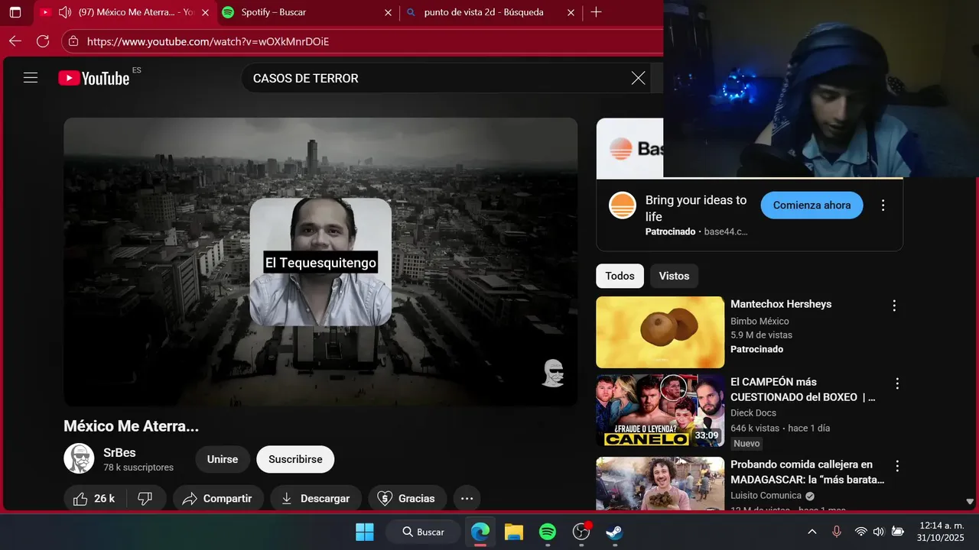Screen dimensions: 979x550
Task: Open the Madagascar street food thumbnail
Action: [660, 484]
